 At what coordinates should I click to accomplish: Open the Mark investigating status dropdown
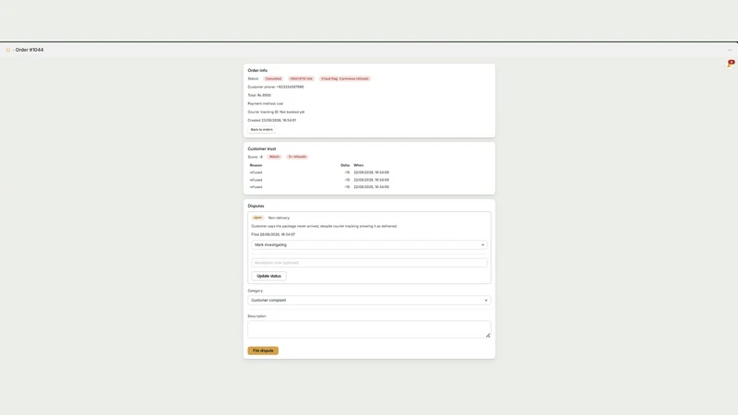[370, 244]
